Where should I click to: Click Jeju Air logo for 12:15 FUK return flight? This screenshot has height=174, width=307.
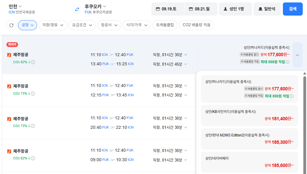tap(9, 86)
